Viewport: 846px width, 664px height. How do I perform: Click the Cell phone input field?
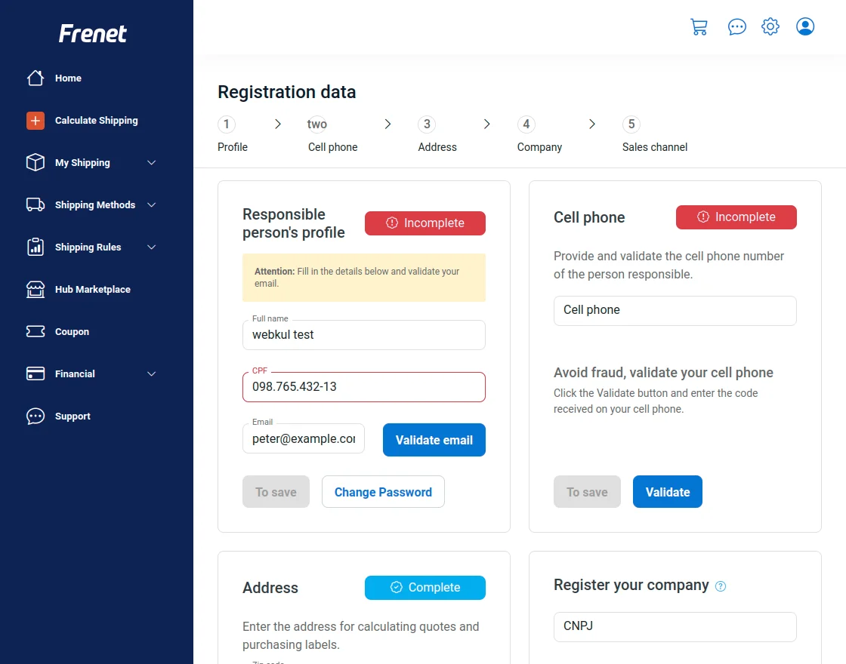click(675, 310)
